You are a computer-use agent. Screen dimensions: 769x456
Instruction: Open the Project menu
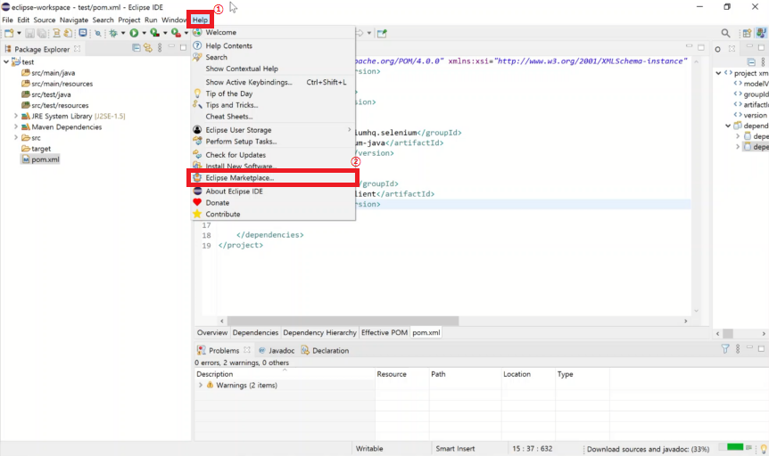(129, 20)
